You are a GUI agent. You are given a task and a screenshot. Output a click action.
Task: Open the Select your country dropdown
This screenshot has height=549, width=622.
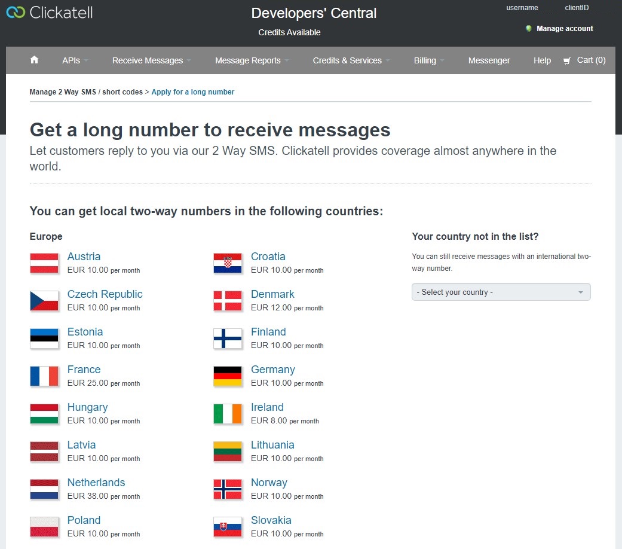click(501, 292)
